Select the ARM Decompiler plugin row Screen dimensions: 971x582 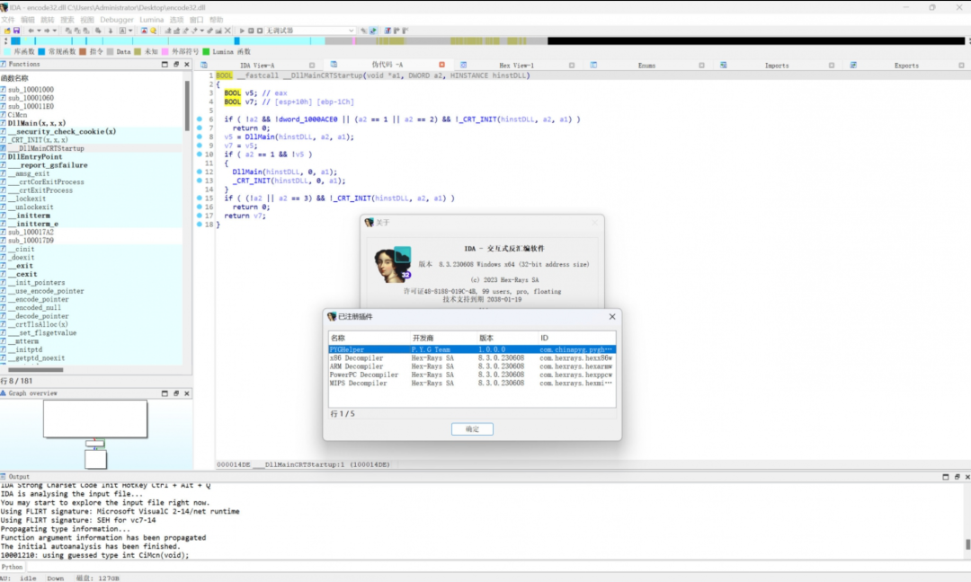click(x=472, y=366)
